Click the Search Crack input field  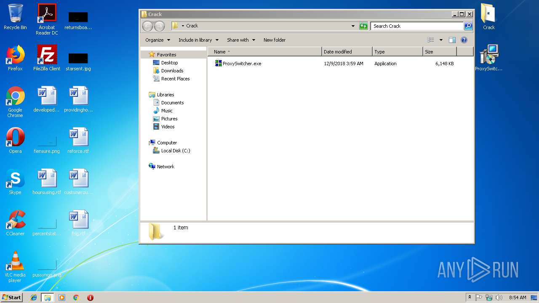pos(417,26)
